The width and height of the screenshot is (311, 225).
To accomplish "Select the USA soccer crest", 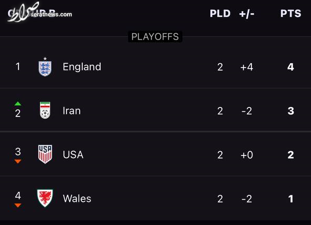I will click(x=45, y=154).
